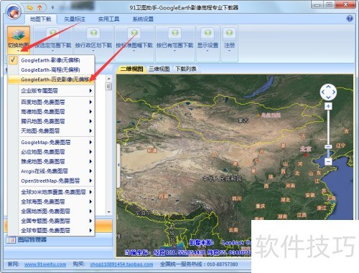Collapse the left panel splitter arrow
This screenshot has width=359, height=273.
[x=118, y=165]
